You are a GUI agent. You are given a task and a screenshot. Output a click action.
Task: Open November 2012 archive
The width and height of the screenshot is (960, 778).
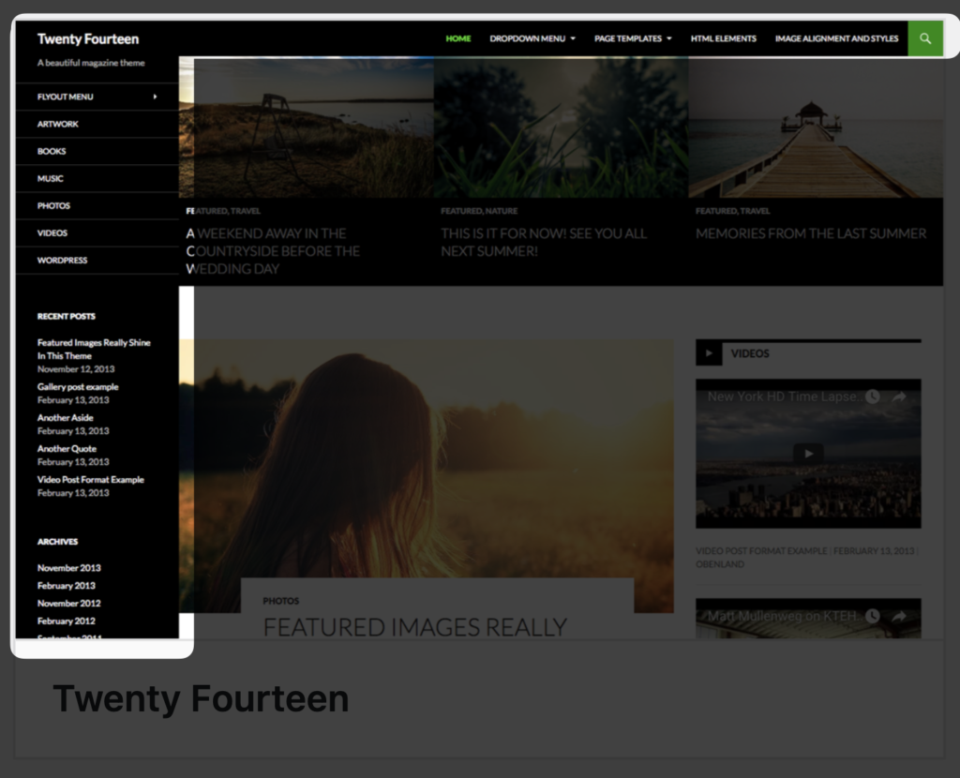point(68,604)
